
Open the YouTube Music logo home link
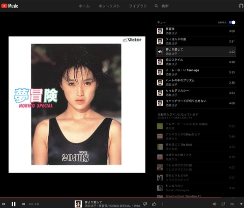tap(10, 6)
